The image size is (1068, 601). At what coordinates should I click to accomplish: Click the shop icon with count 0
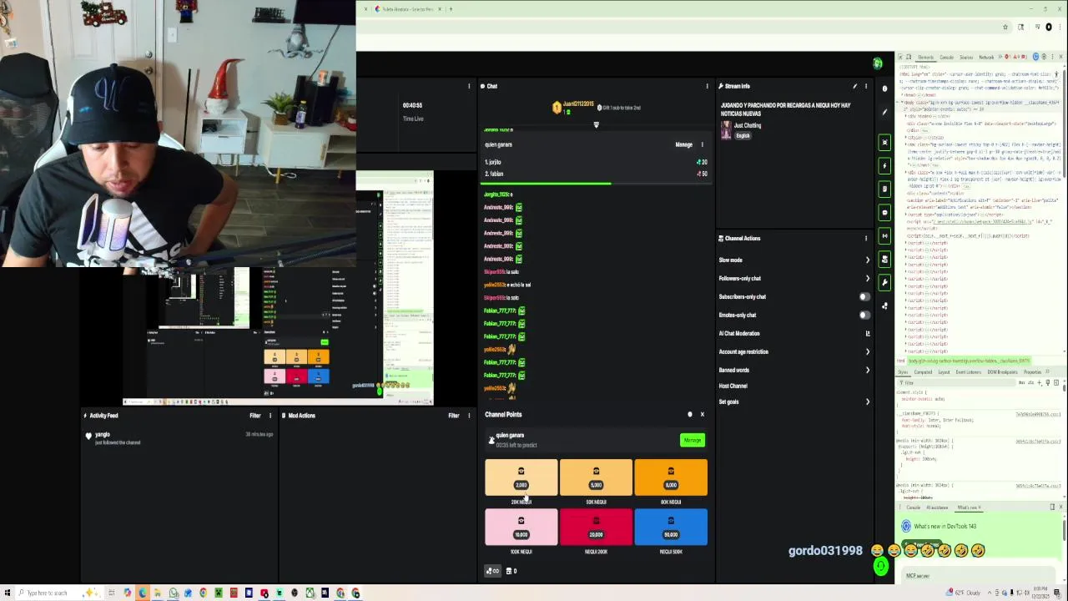coord(511,571)
